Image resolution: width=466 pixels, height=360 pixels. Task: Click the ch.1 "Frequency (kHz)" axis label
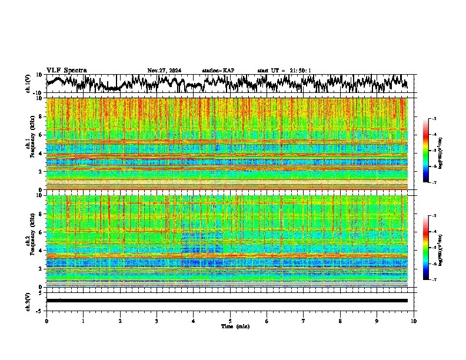(x=32, y=136)
